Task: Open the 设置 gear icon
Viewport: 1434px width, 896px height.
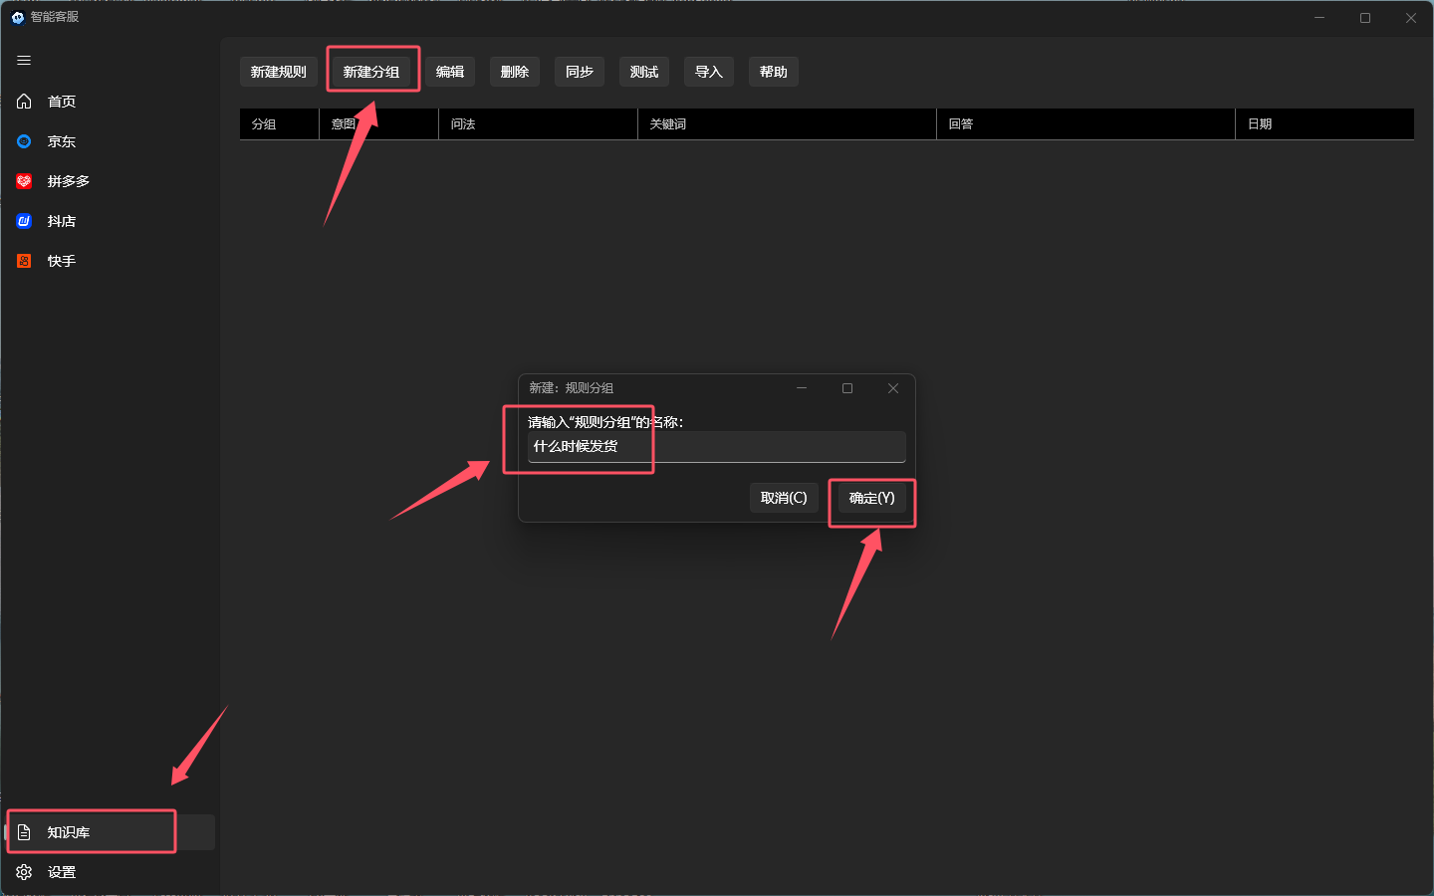Action: [25, 872]
